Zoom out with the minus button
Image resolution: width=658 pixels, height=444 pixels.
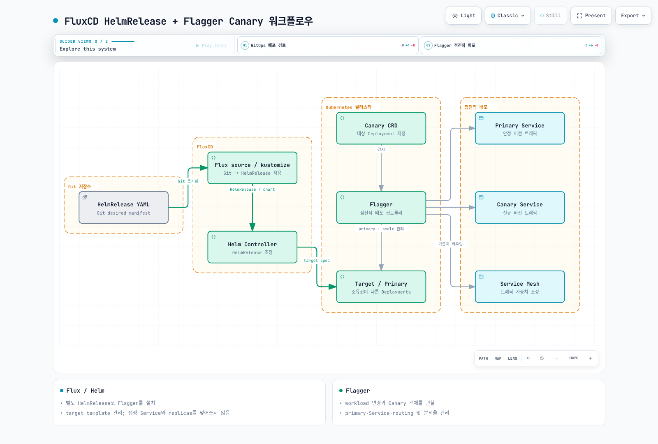tap(556, 358)
